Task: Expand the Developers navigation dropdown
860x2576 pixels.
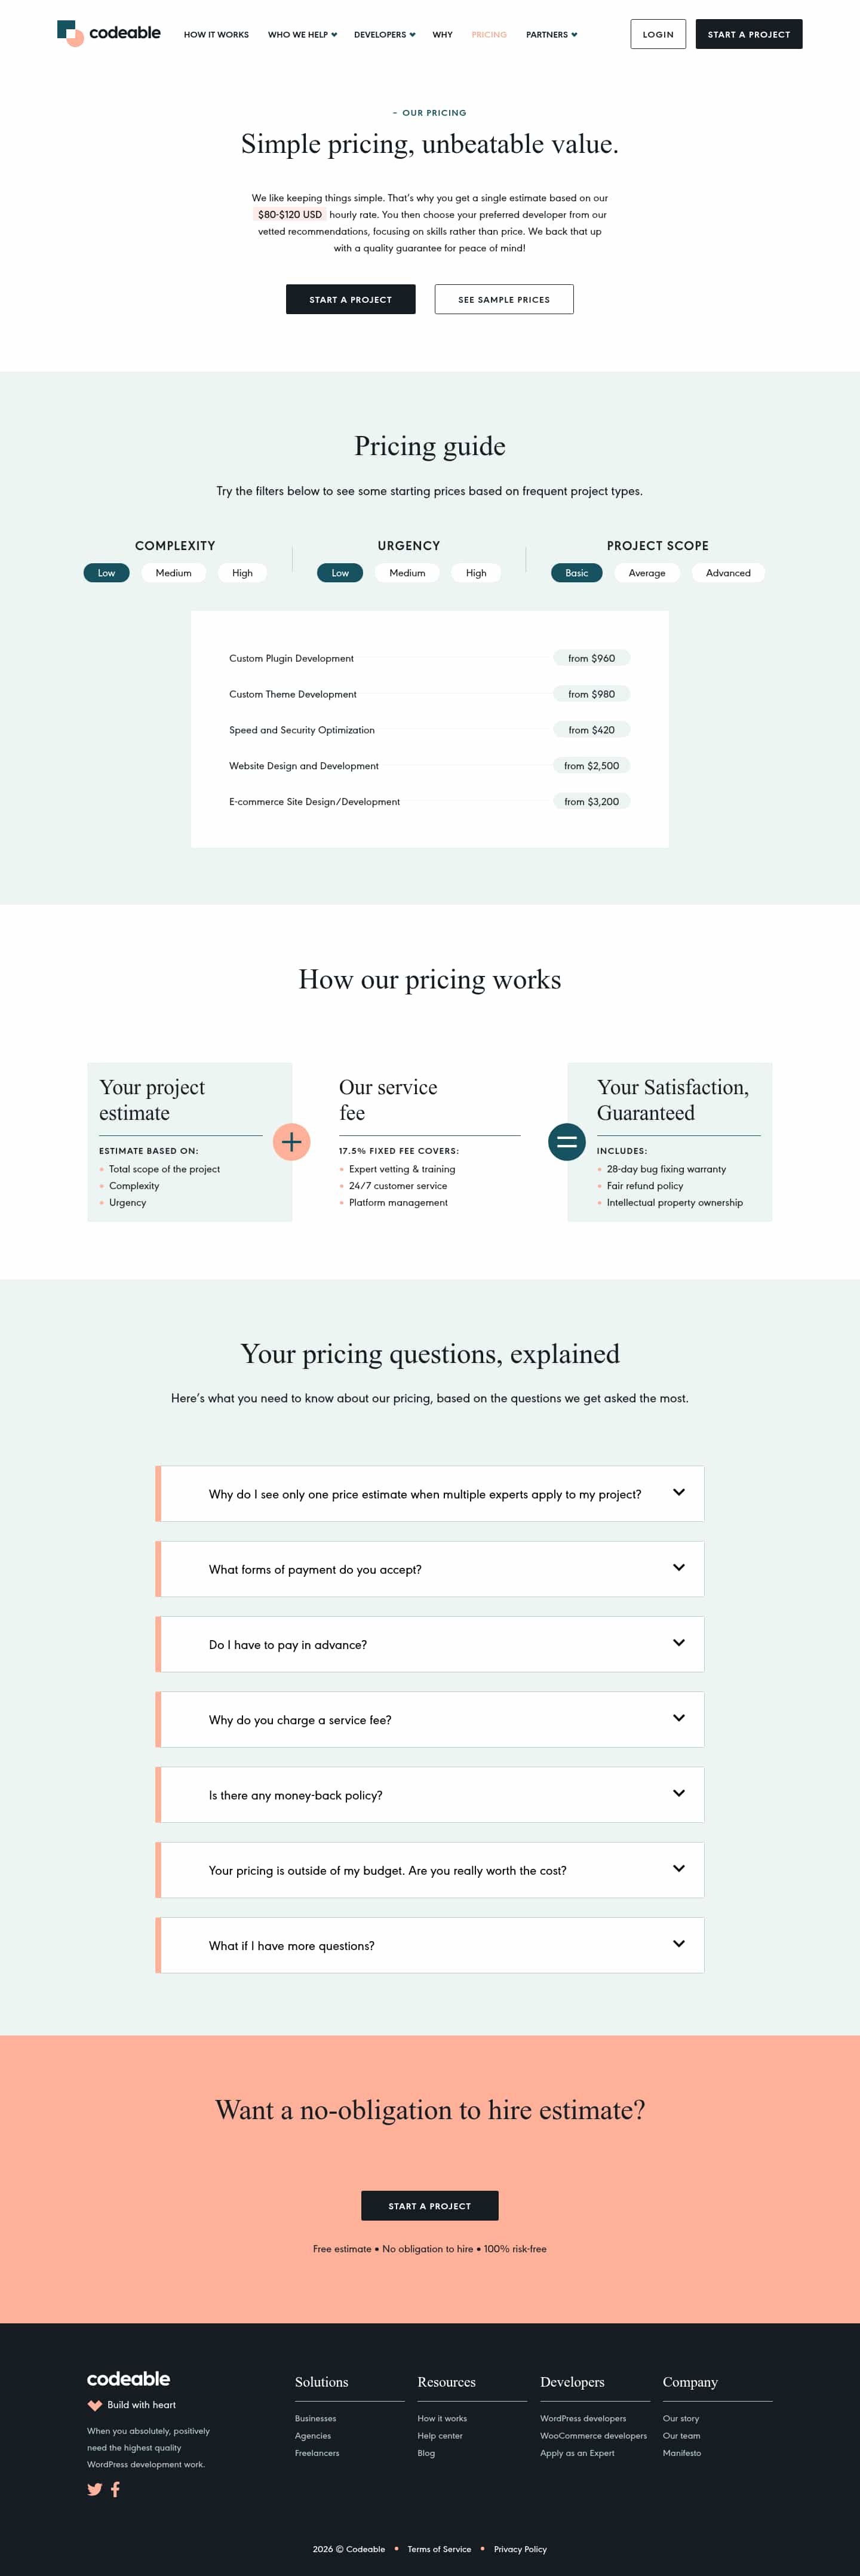Action: [x=384, y=35]
